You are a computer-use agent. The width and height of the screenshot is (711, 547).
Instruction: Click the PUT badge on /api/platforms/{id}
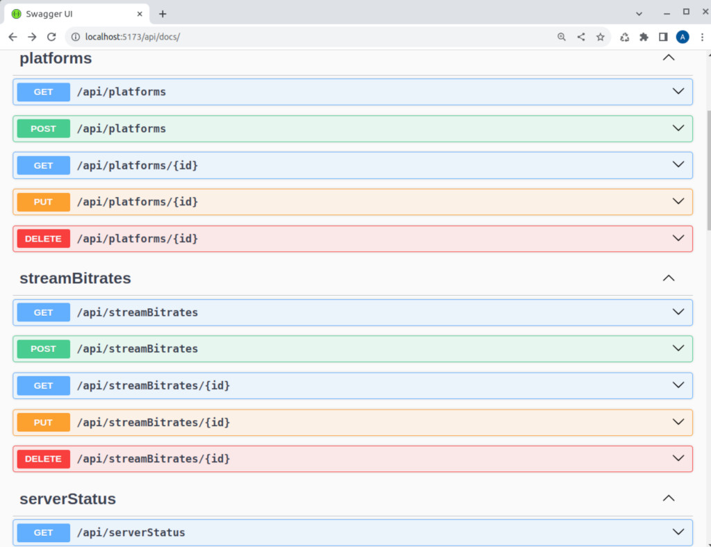[x=42, y=201]
